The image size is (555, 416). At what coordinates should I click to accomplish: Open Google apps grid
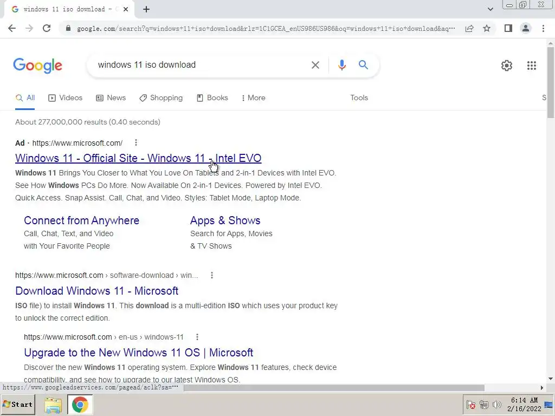coord(531,66)
